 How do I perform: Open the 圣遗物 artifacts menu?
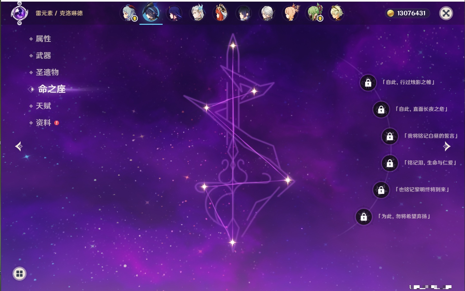(47, 72)
